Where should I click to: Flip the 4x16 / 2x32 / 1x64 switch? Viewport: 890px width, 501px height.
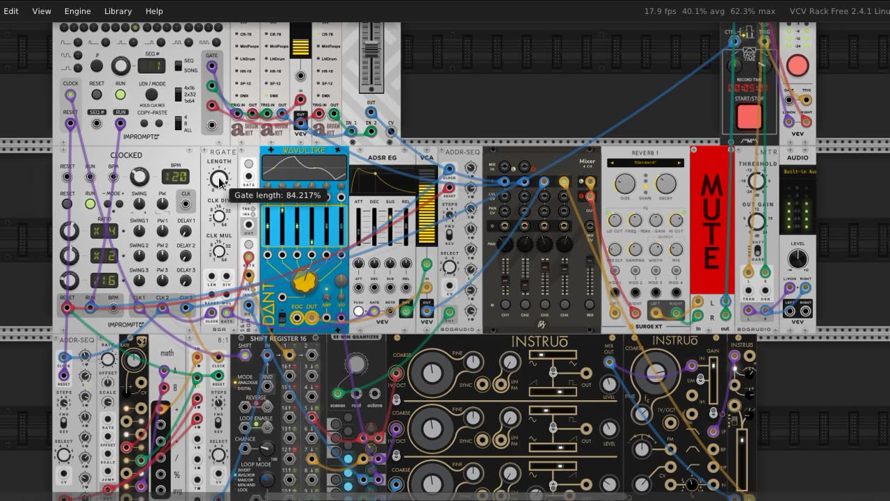(x=179, y=94)
